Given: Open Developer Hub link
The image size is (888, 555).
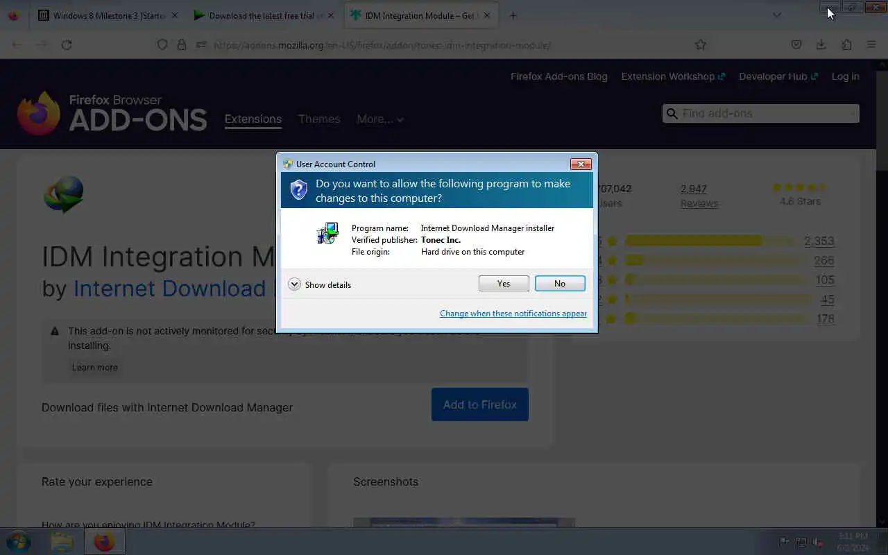Looking at the screenshot, I should tap(778, 76).
